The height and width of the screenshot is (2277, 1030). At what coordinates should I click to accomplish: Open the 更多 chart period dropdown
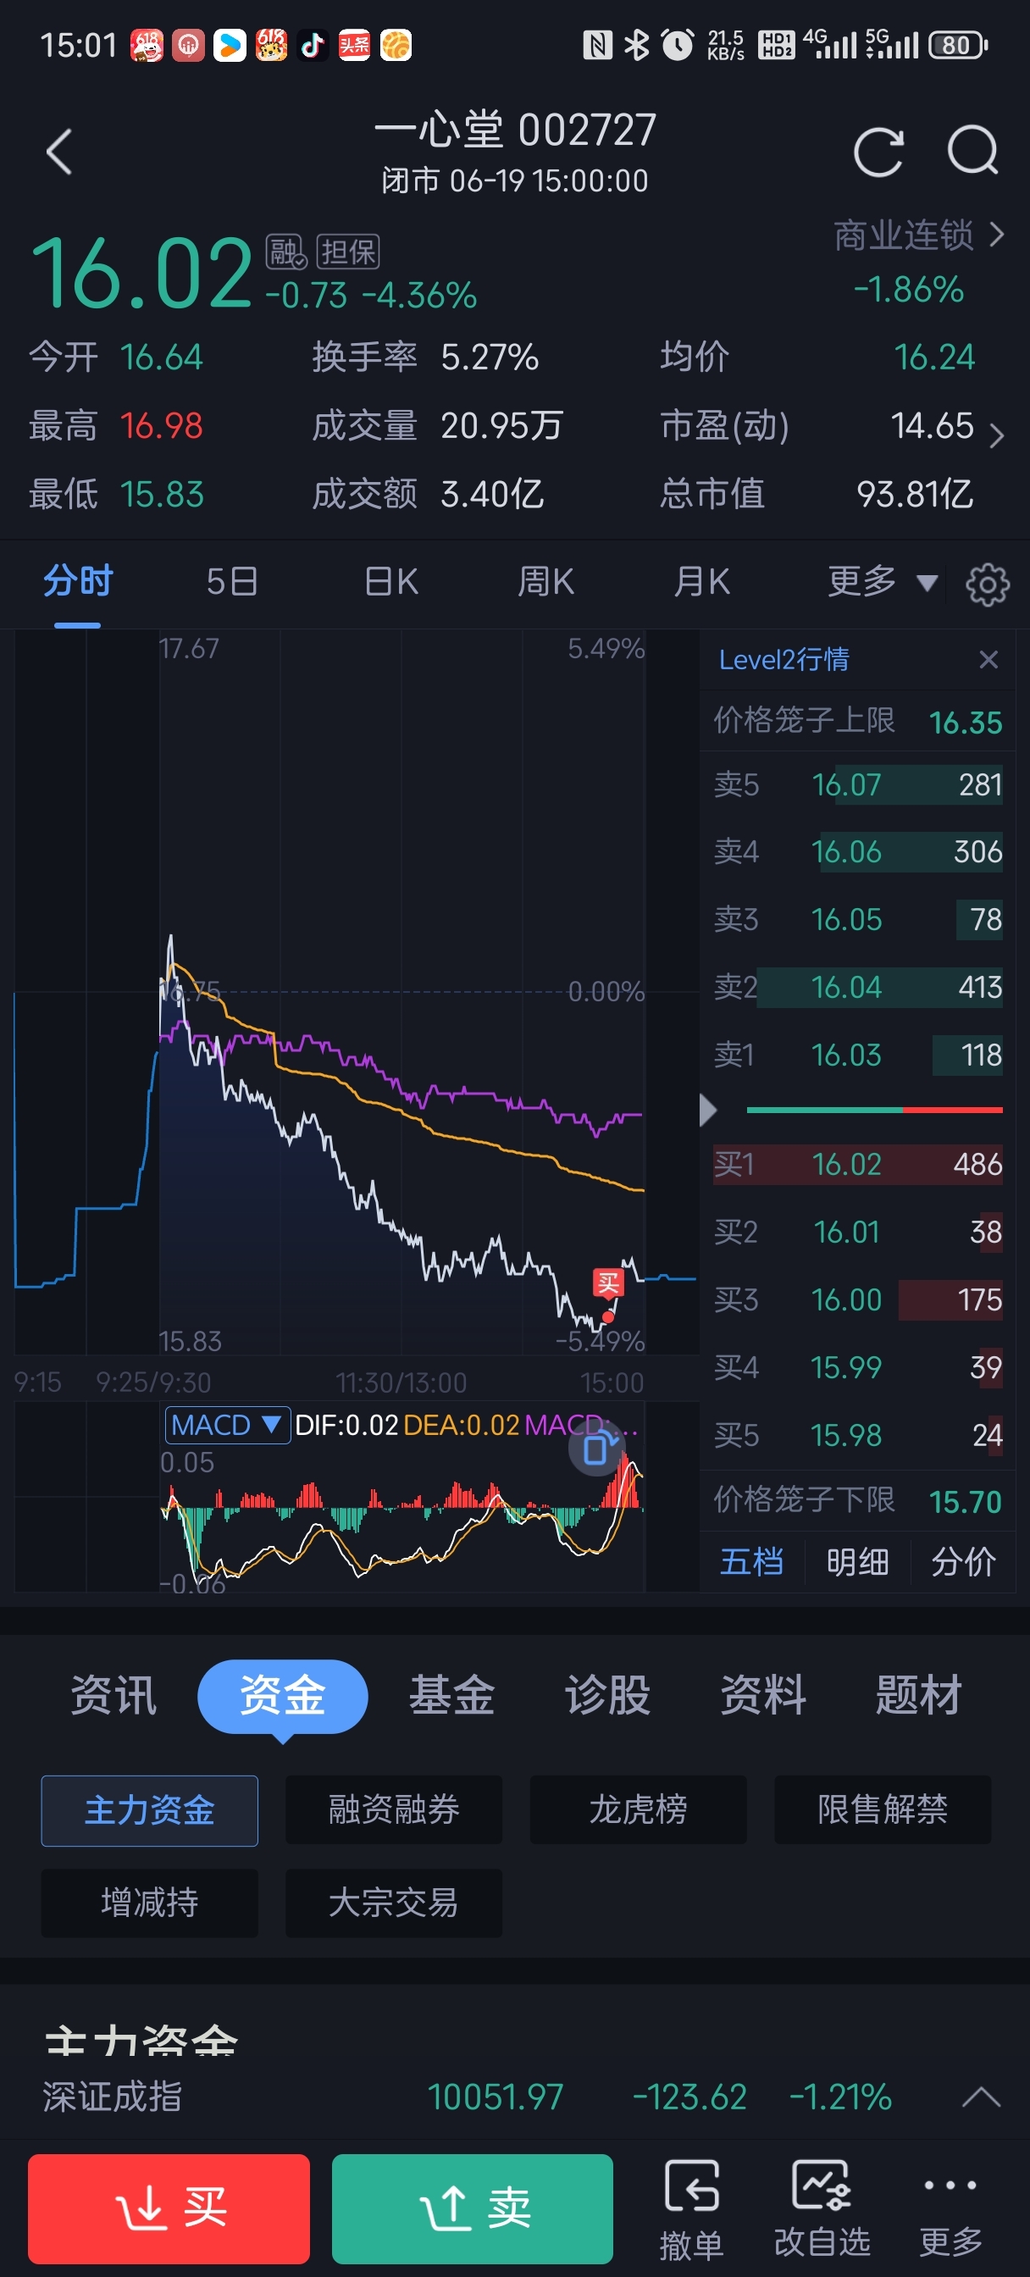[882, 583]
